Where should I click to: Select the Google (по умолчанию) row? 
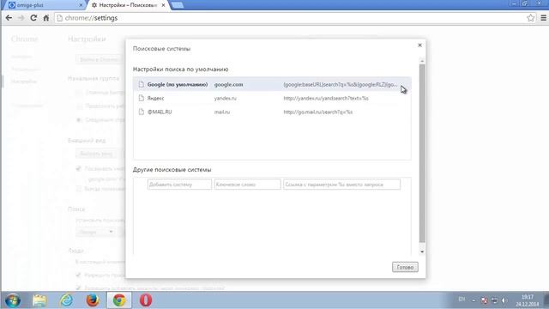coord(272,84)
